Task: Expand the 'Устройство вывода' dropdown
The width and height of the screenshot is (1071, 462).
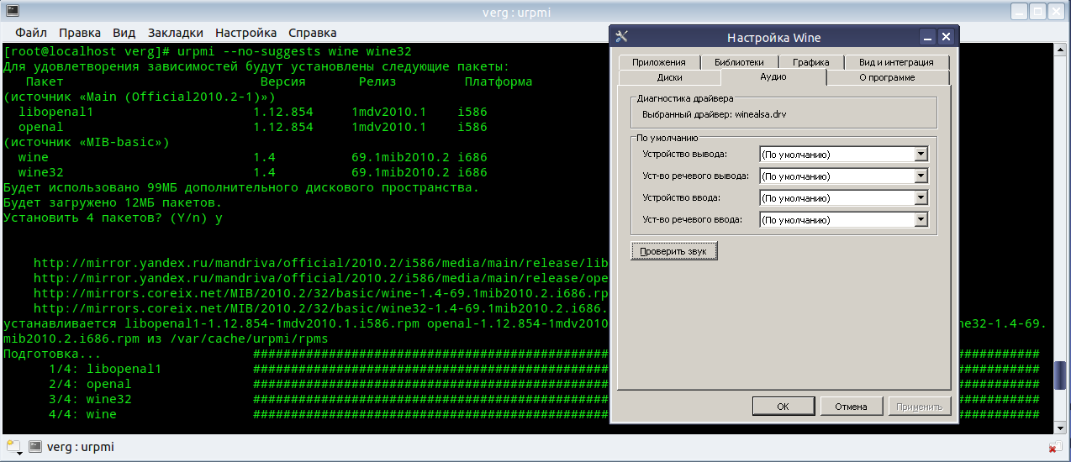Action: pos(921,155)
